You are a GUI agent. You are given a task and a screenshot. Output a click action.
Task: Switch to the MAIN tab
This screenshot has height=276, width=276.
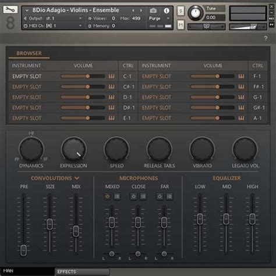tap(27, 271)
